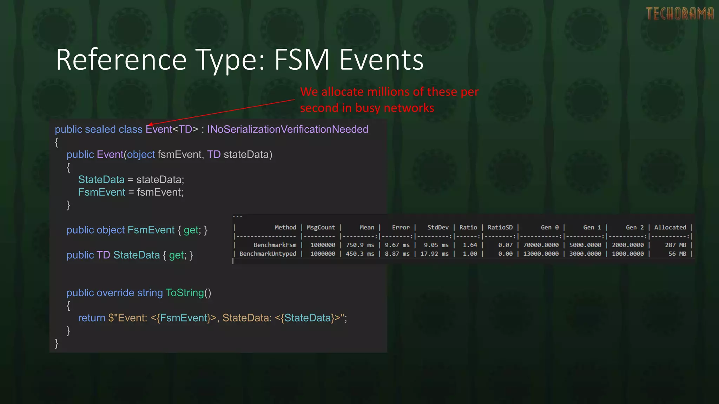719x404 pixels.
Task: Click the '5000.0000' Gen 1 value
Action: pos(585,245)
